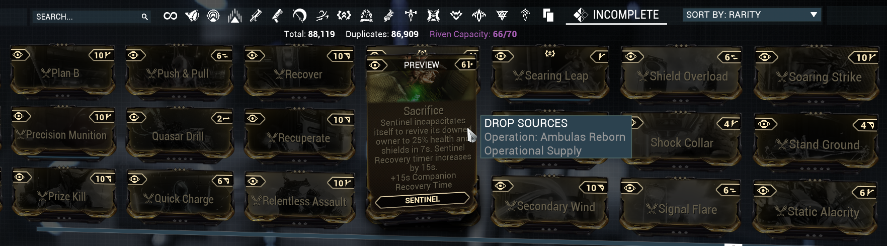Select the infinity 'All' mods filter icon

click(x=170, y=16)
